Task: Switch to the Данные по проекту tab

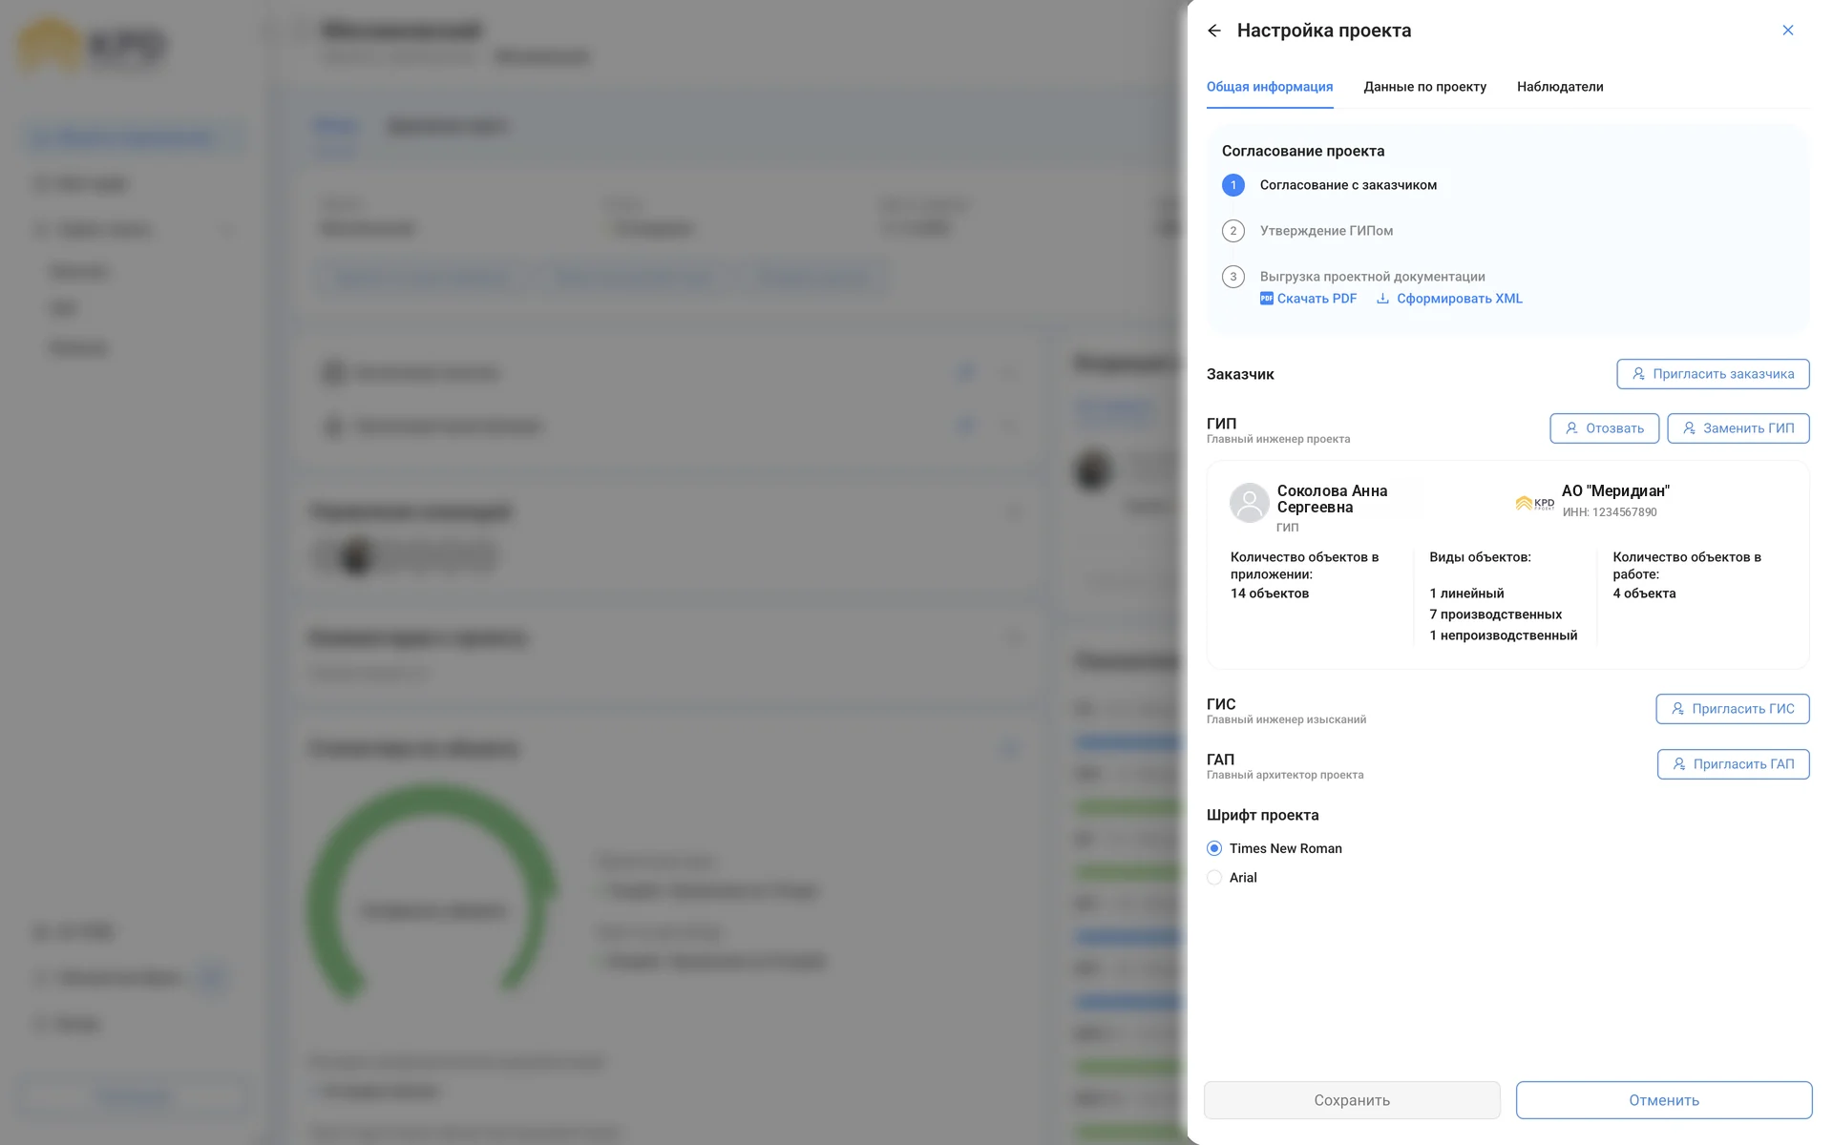Action: (x=1424, y=87)
